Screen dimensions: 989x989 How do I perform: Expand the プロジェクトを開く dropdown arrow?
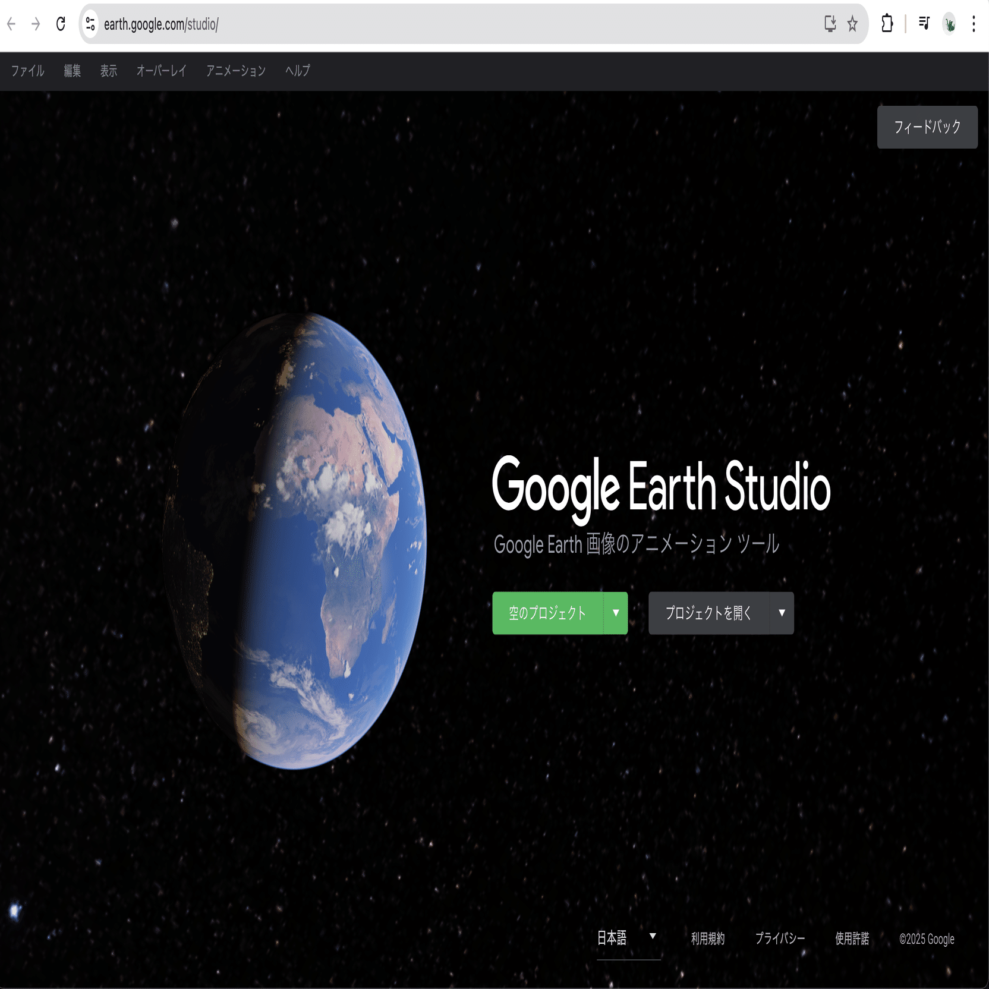tap(782, 613)
